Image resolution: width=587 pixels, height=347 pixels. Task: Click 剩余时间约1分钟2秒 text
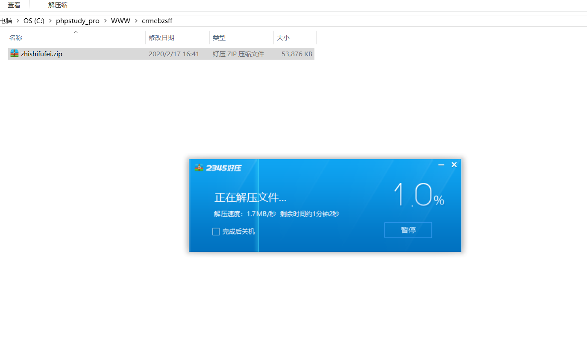pyautogui.click(x=310, y=214)
